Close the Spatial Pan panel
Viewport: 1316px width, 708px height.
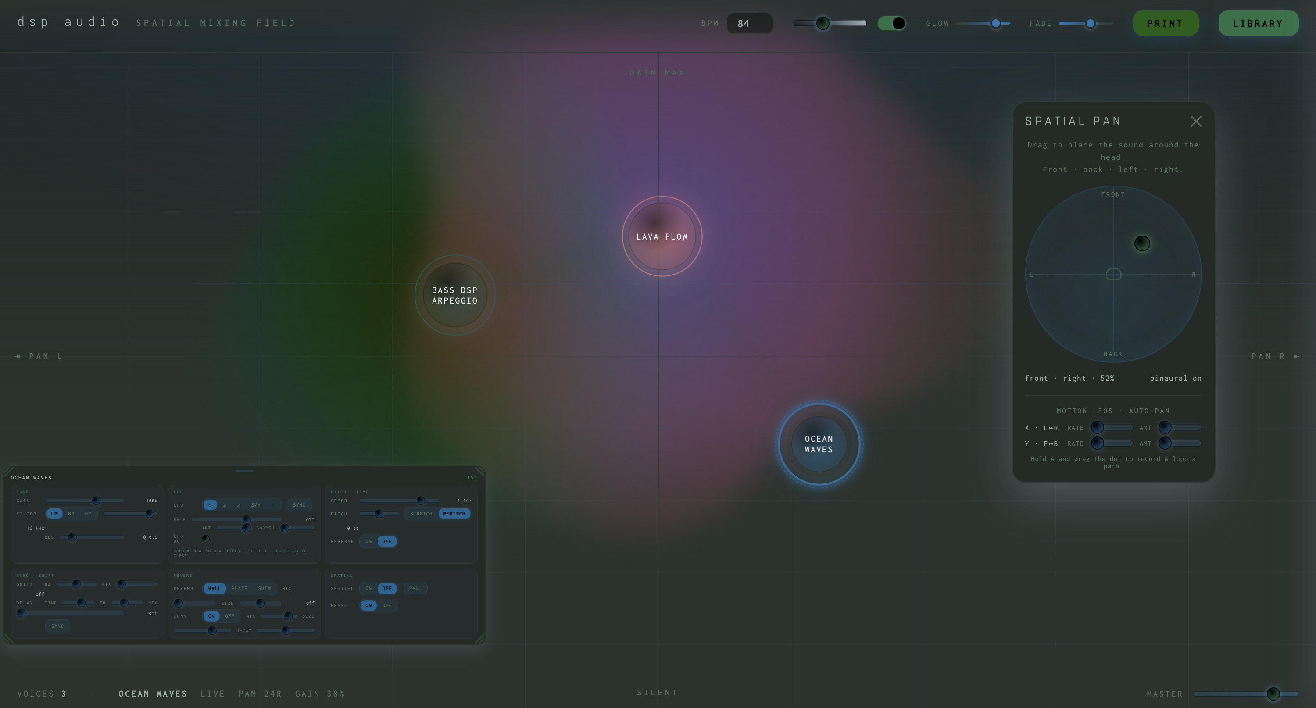pos(1196,121)
